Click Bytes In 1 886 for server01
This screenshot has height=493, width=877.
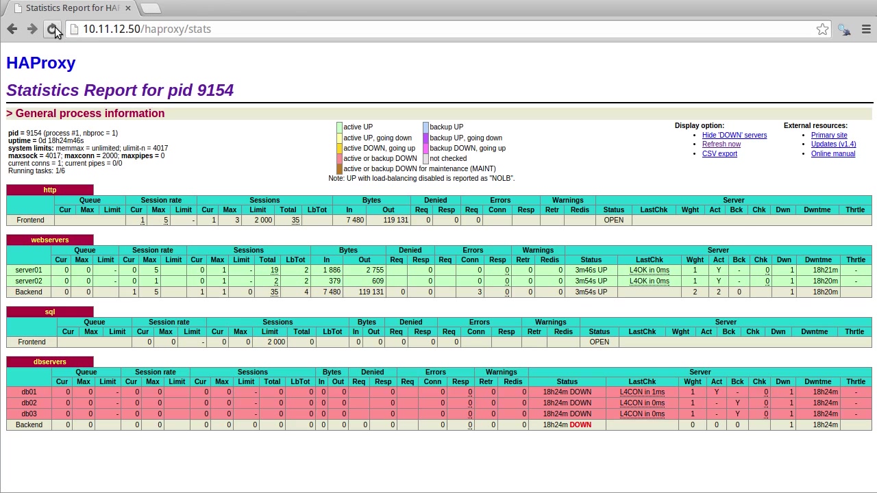pos(332,270)
